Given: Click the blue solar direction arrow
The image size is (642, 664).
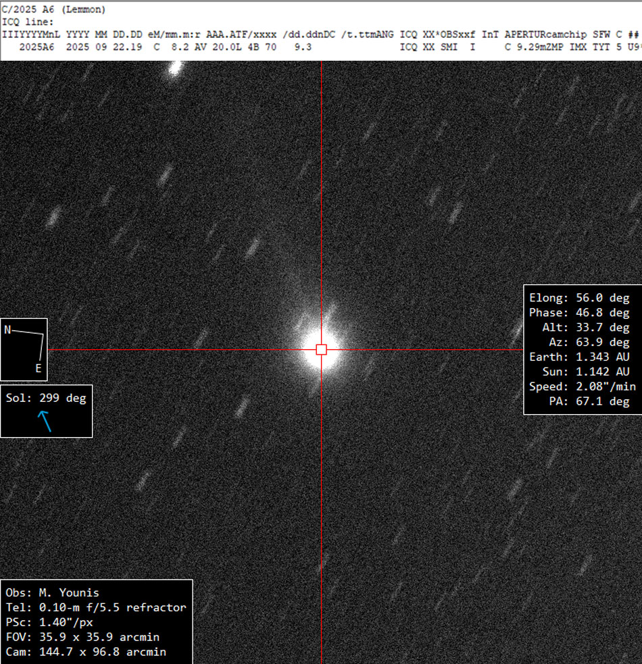Looking at the screenshot, I should coord(45,420).
